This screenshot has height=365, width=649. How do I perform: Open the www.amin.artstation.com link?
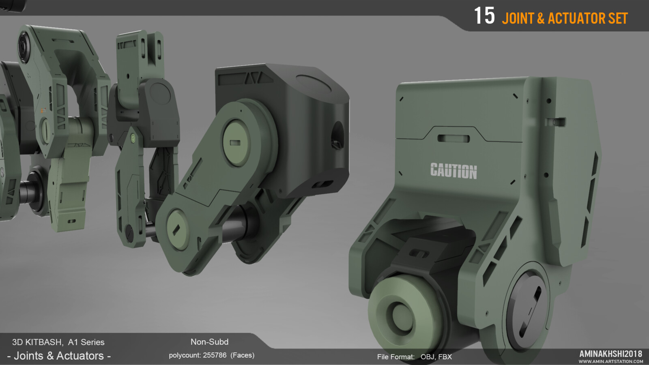[610, 361]
